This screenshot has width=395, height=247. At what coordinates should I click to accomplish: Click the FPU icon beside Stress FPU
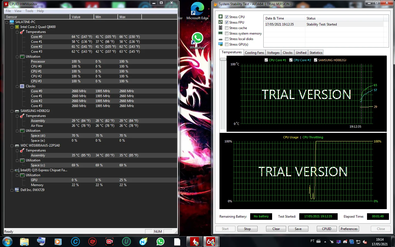221,22
